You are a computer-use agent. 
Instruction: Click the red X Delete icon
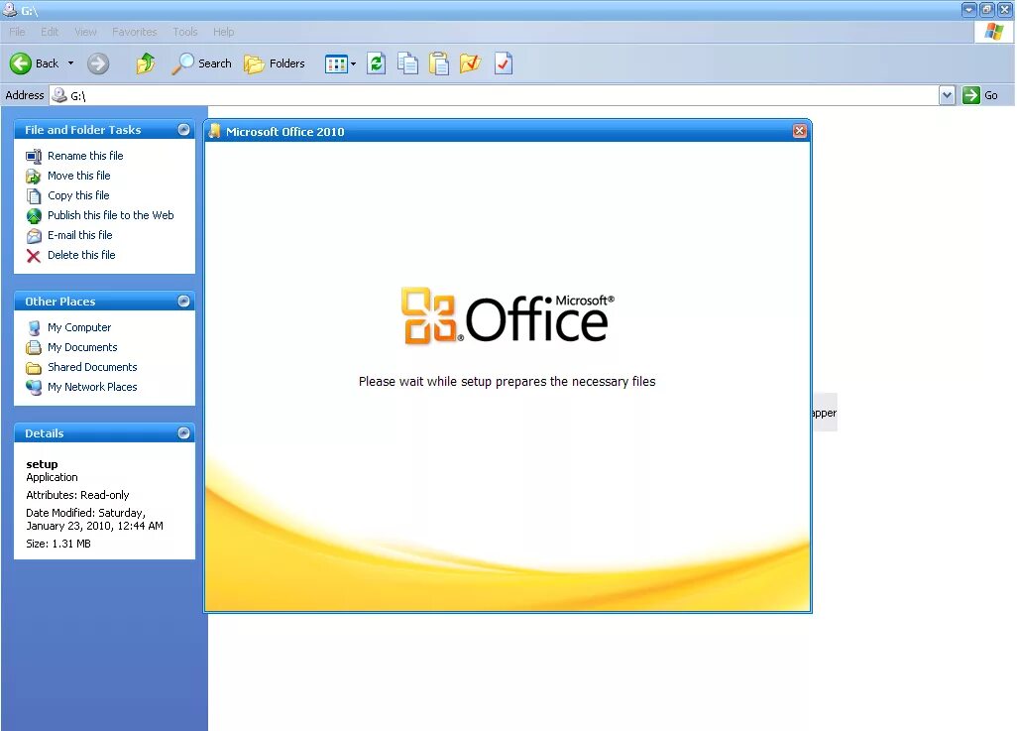[x=34, y=256]
